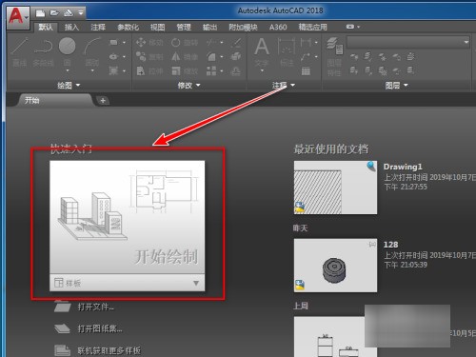The image size is (476, 357).
Task: Click the Rectangle tool icon in Draw panel
Action: pyautogui.click(x=113, y=42)
